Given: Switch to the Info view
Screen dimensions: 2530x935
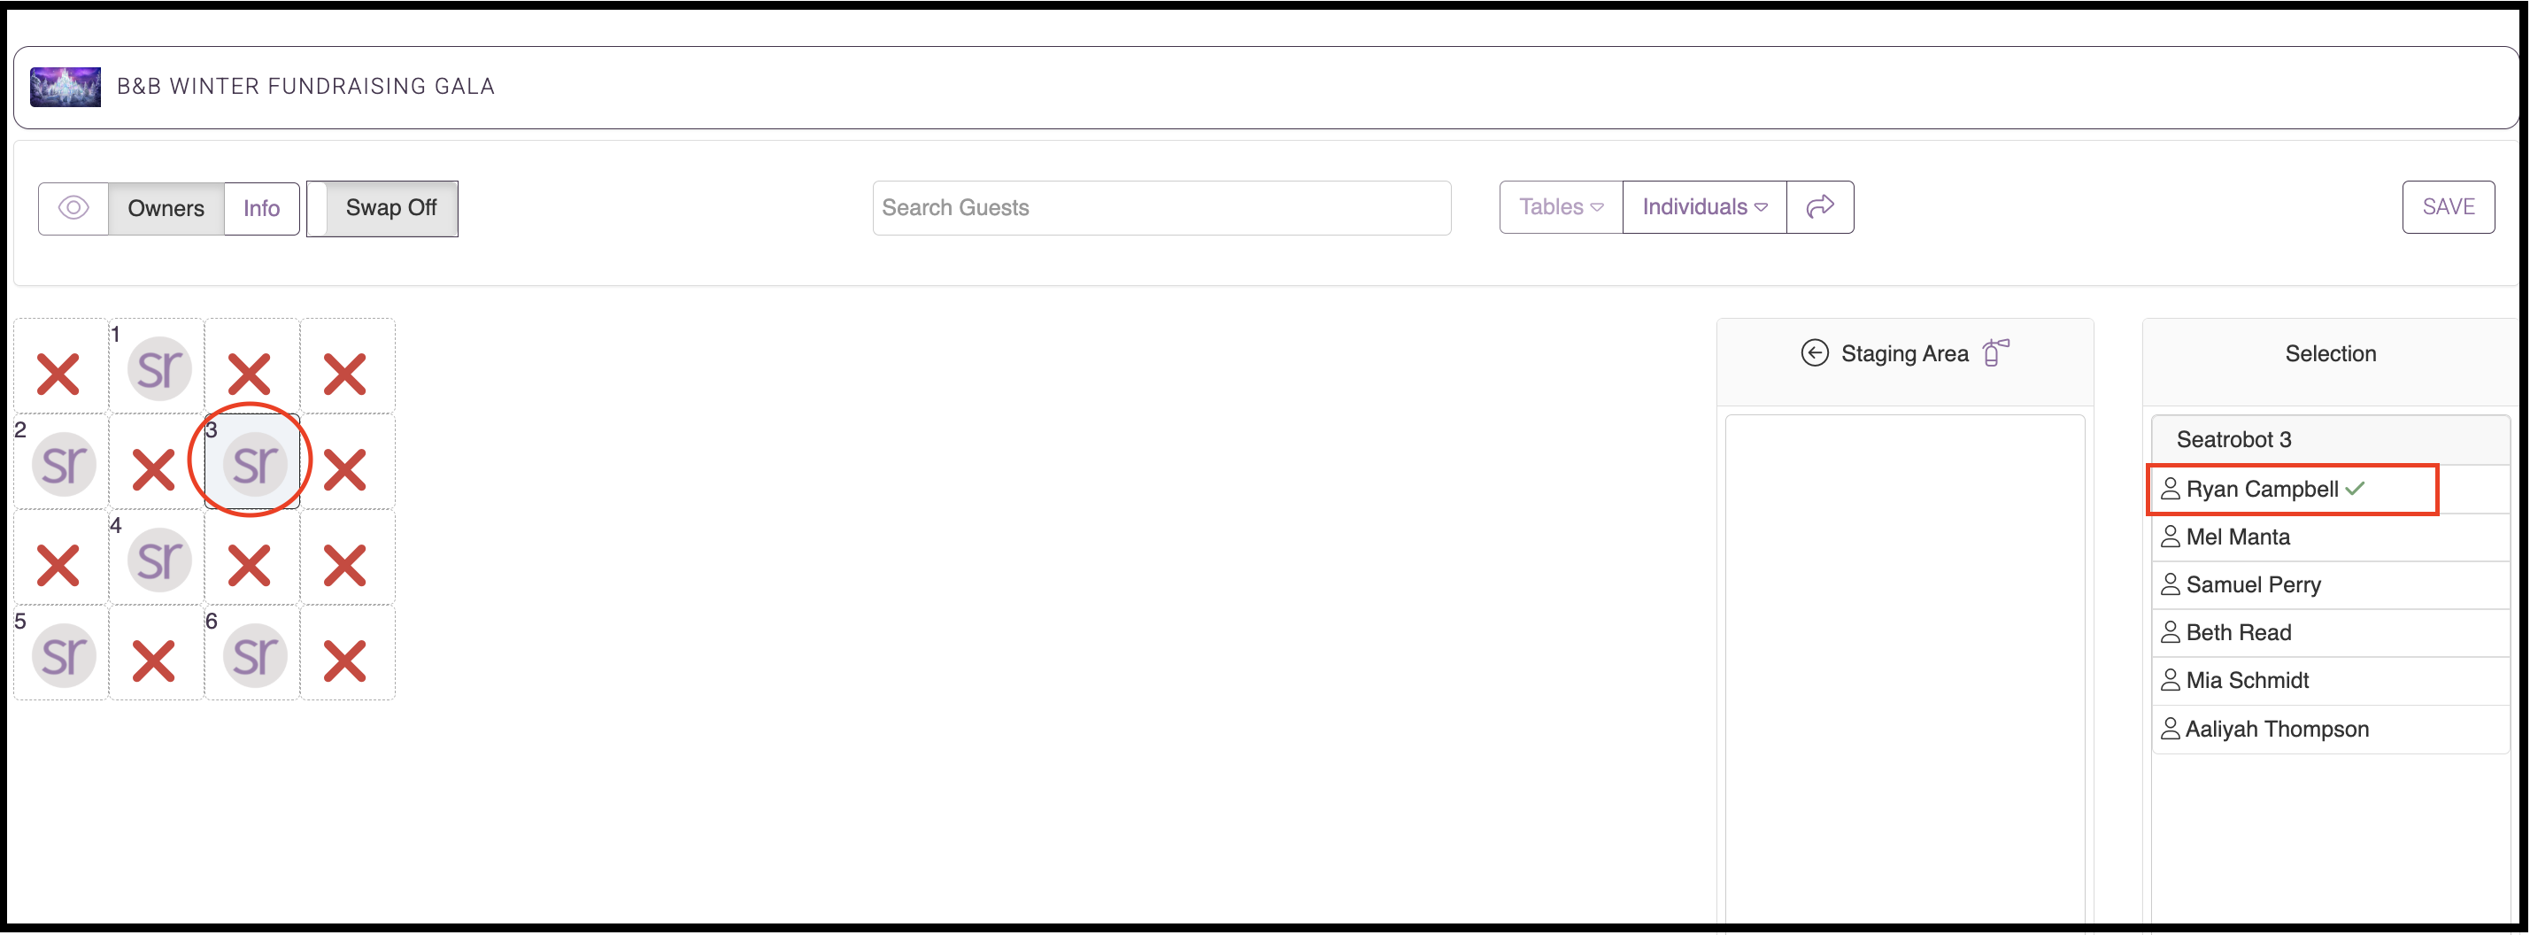Looking at the screenshot, I should pos(261,208).
